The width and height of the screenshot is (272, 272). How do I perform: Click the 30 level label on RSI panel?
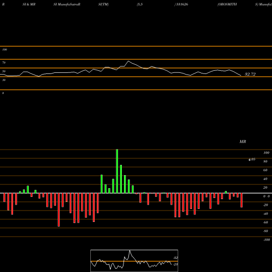(4, 80)
